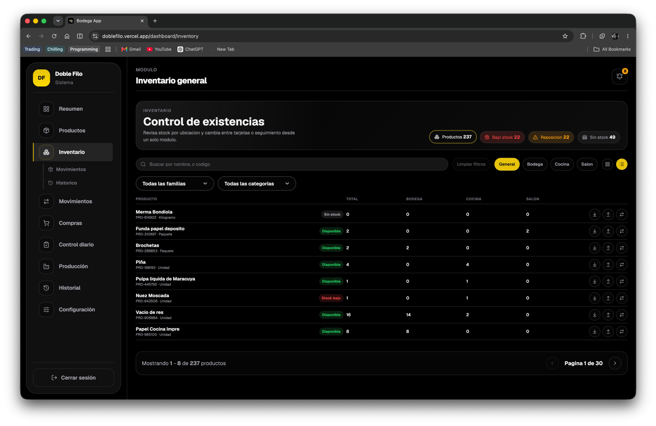Open Producción in the sidebar
The image size is (656, 426).
[x=73, y=267]
